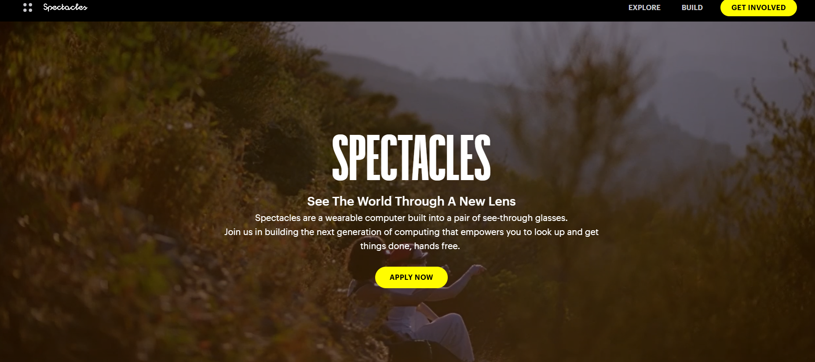Click the 'things done, hands free.' text
Screen dimensions: 815x362
(x=410, y=246)
